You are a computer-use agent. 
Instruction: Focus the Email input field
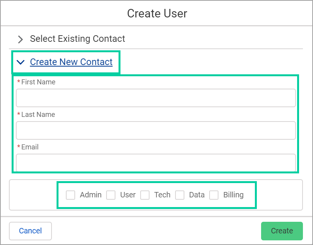pos(156,163)
